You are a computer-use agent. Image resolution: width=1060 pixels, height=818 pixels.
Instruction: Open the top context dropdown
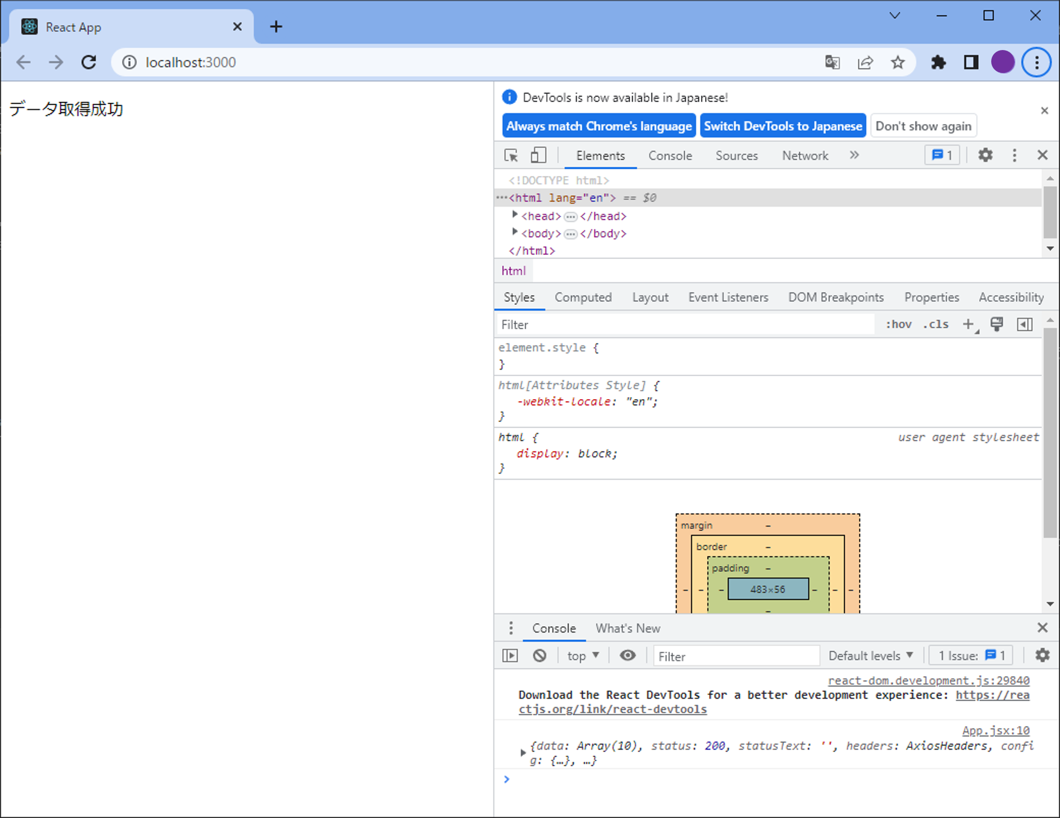tap(583, 656)
